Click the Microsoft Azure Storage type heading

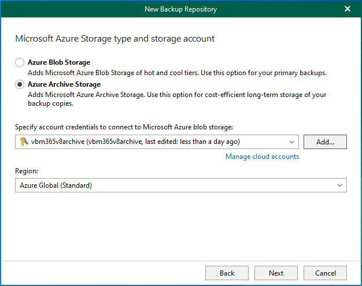tap(114, 39)
